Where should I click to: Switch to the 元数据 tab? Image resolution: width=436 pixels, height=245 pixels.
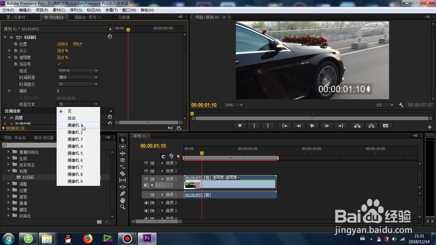124,17
